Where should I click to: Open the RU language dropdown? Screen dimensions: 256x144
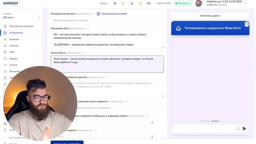point(150,4)
